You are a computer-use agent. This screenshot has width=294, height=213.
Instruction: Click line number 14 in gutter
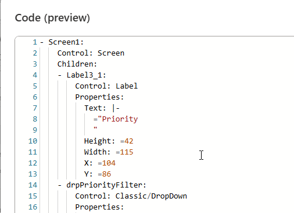[x=33, y=185]
